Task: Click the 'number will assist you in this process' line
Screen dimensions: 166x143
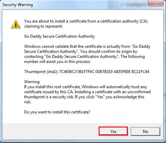Action: tap(57, 62)
